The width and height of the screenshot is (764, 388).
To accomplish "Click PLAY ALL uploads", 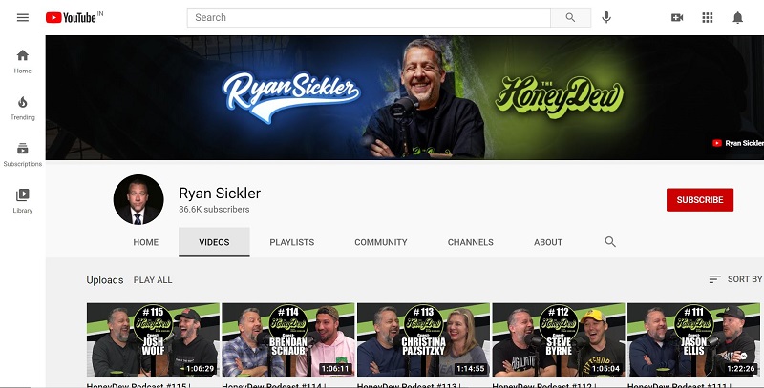I will (153, 280).
